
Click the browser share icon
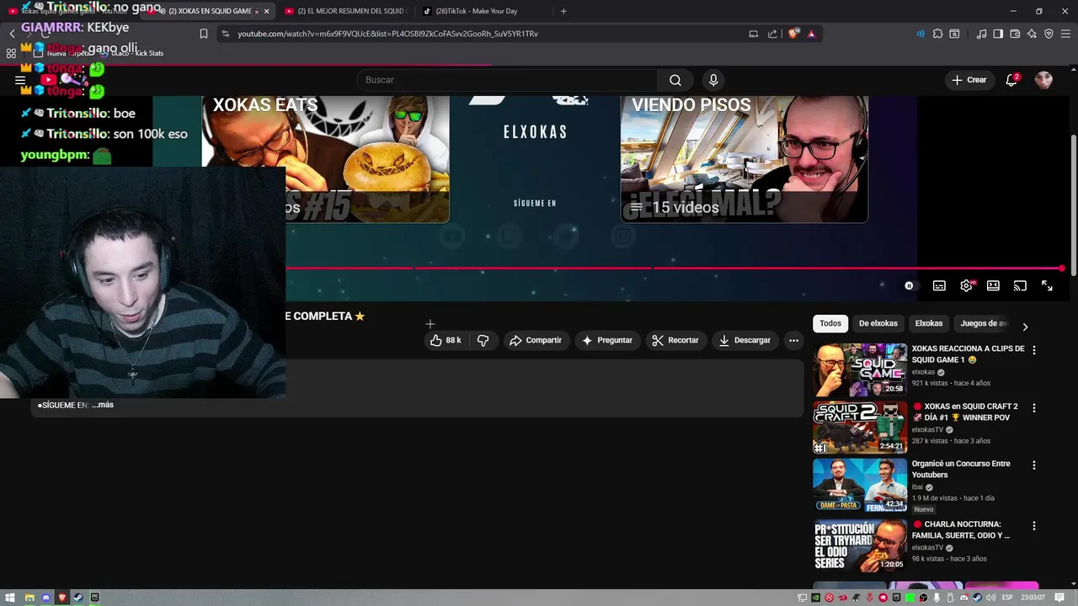(x=772, y=34)
